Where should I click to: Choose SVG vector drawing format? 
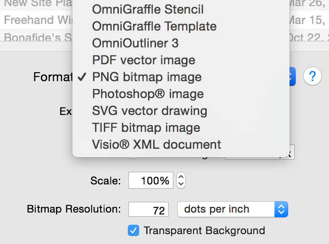[149, 111]
